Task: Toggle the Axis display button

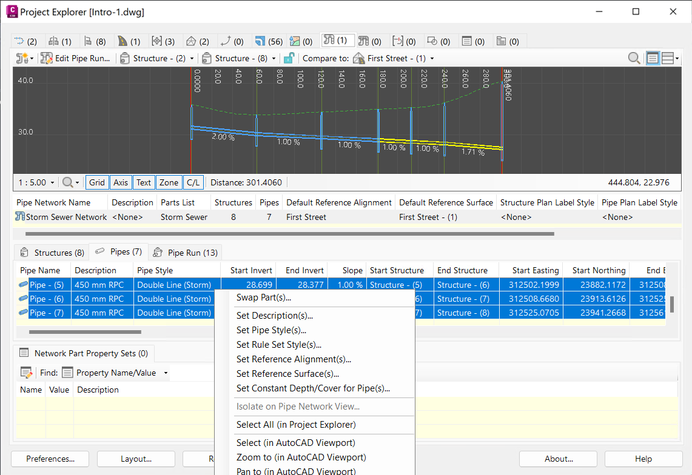Action: 121,182
